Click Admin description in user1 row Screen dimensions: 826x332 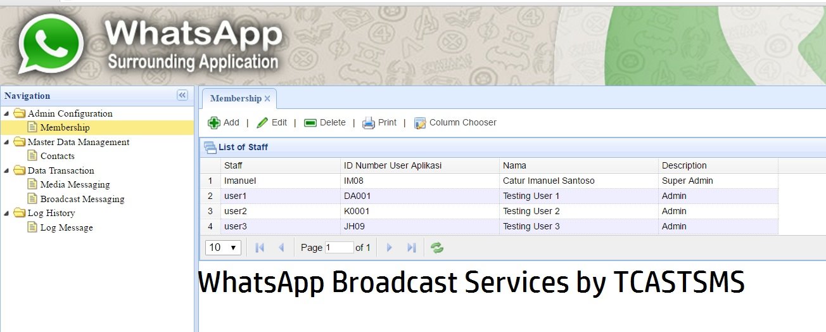pyautogui.click(x=718, y=196)
